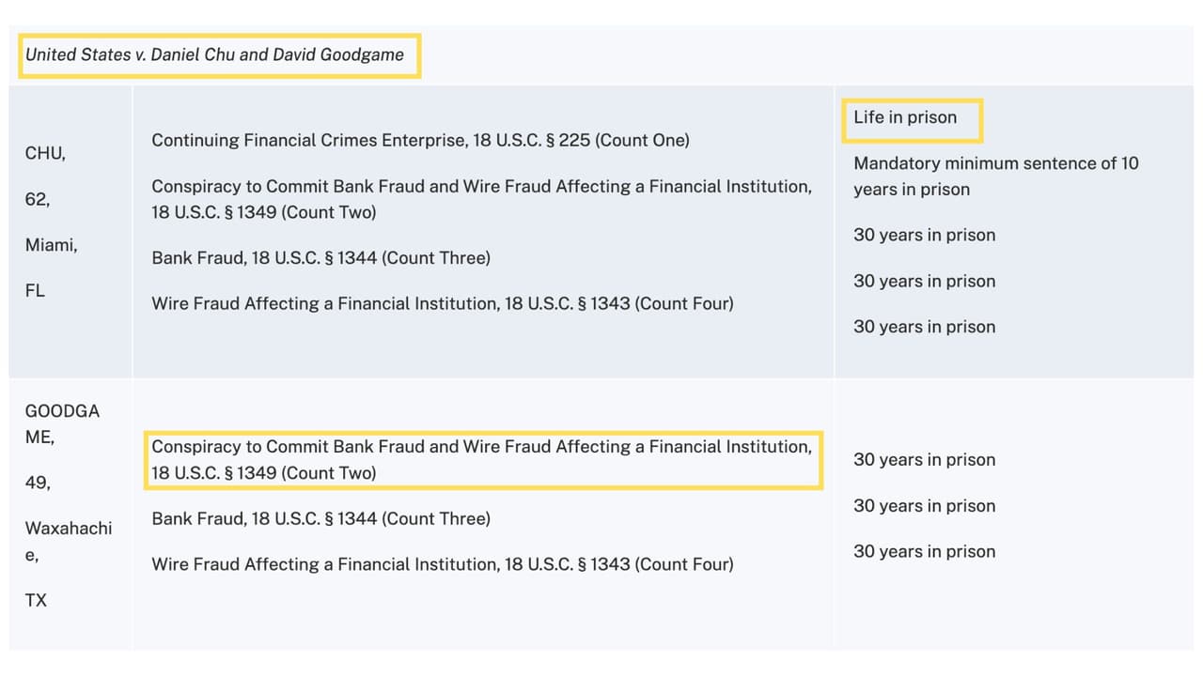Click the CHU defendant name
Screen dimensions: 1203x676
(x=45, y=153)
